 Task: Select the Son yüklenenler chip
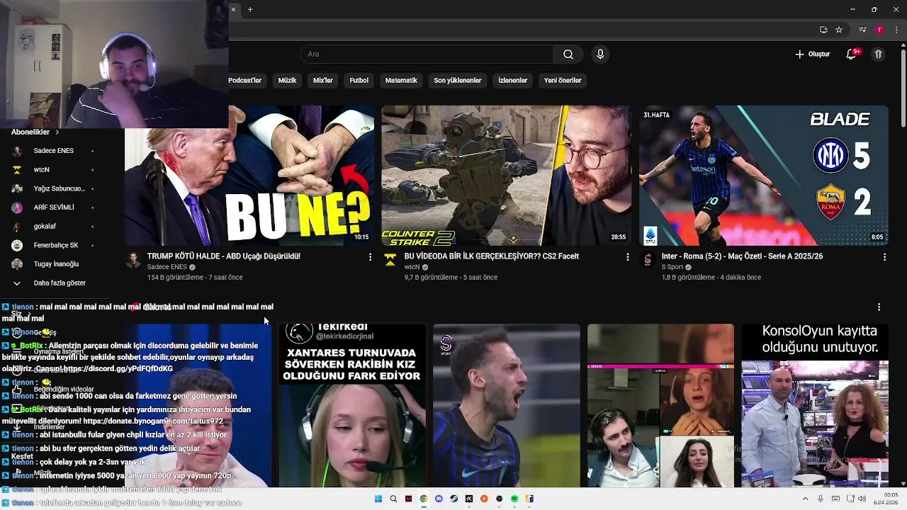[458, 81]
